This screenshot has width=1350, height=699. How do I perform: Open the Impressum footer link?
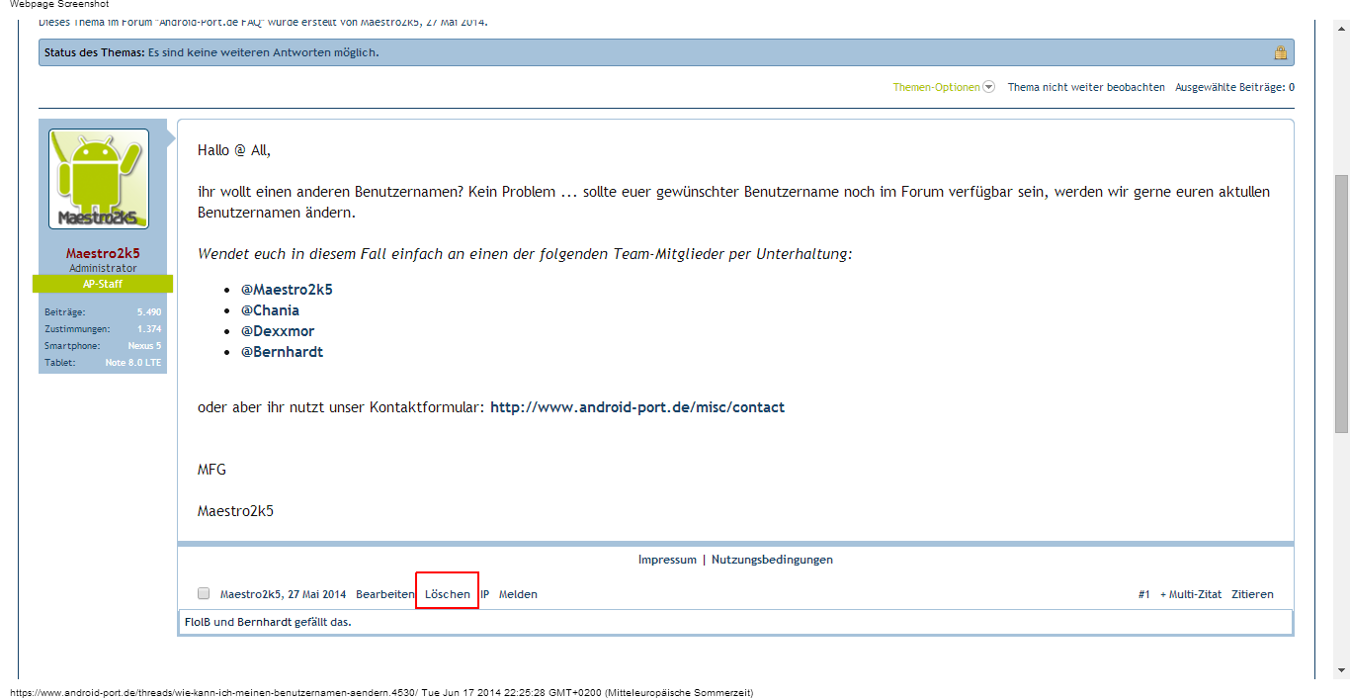pos(667,560)
